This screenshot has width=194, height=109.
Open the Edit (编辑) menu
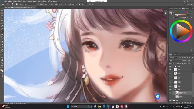click(10, 1)
